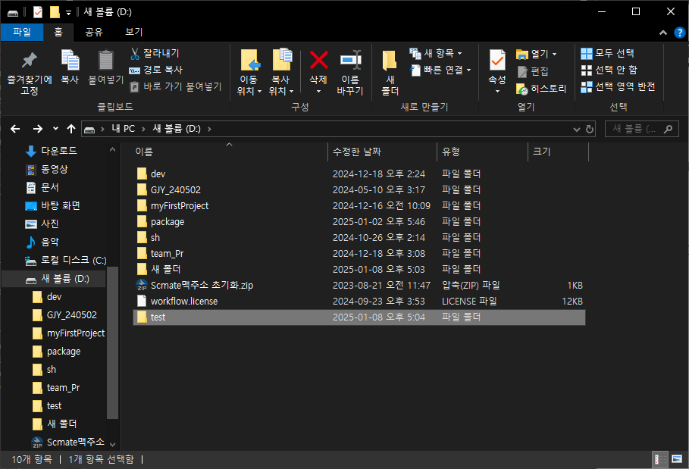This screenshot has width=689, height=469.
Task: Open the quick access toolbar customize dropdown
Action: (x=68, y=13)
